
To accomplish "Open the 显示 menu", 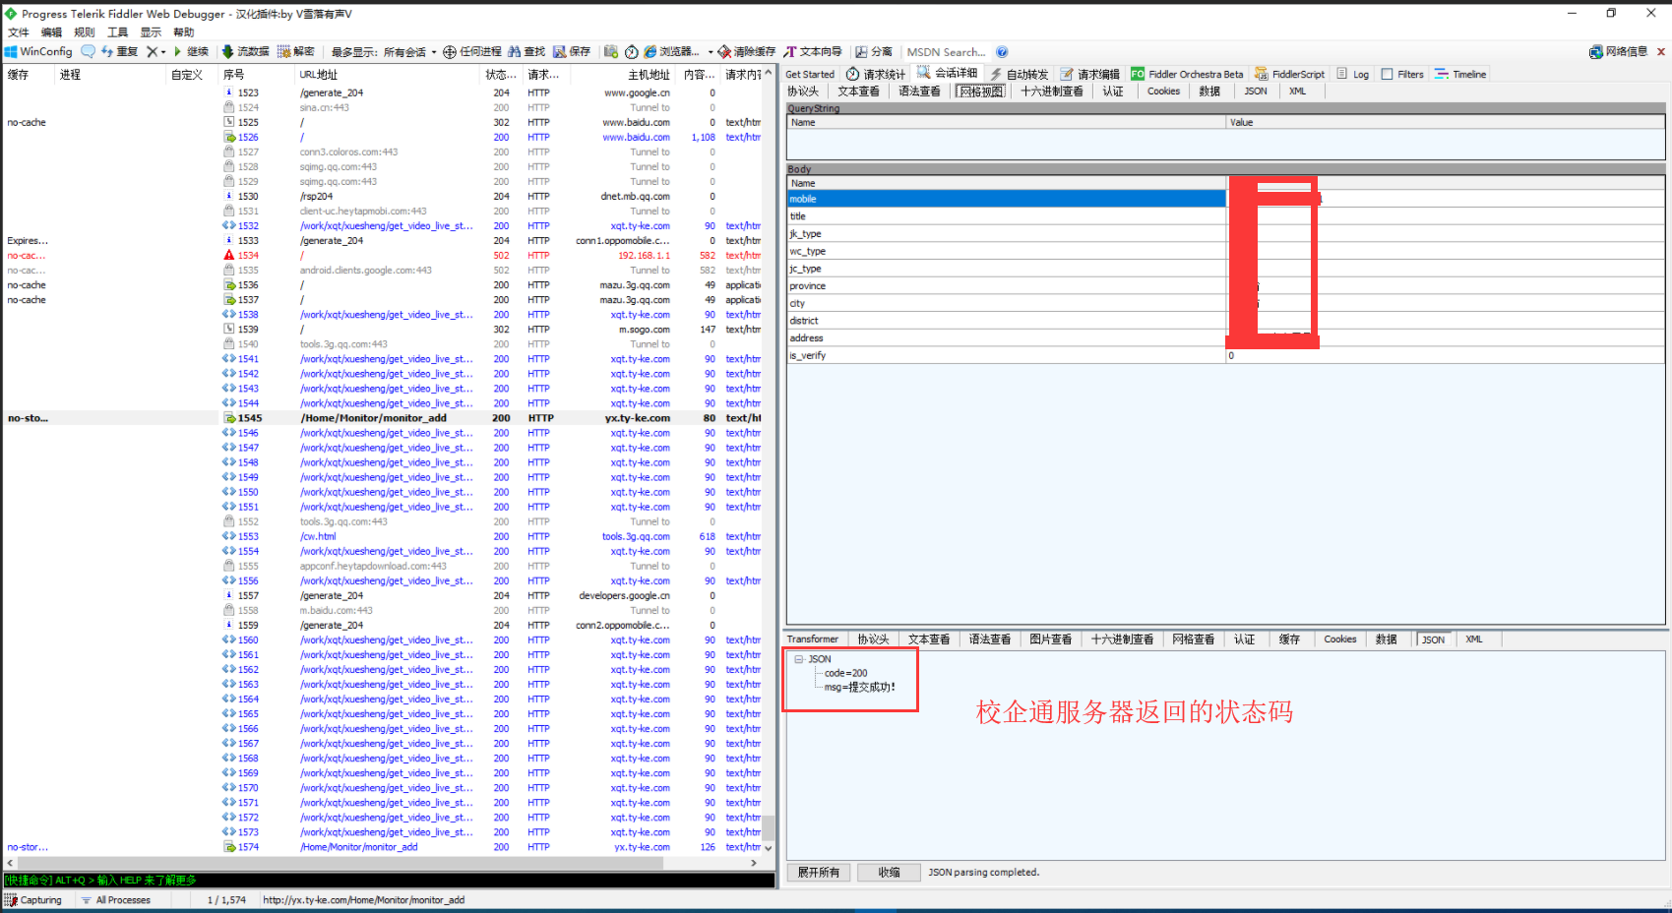I will coord(151,31).
